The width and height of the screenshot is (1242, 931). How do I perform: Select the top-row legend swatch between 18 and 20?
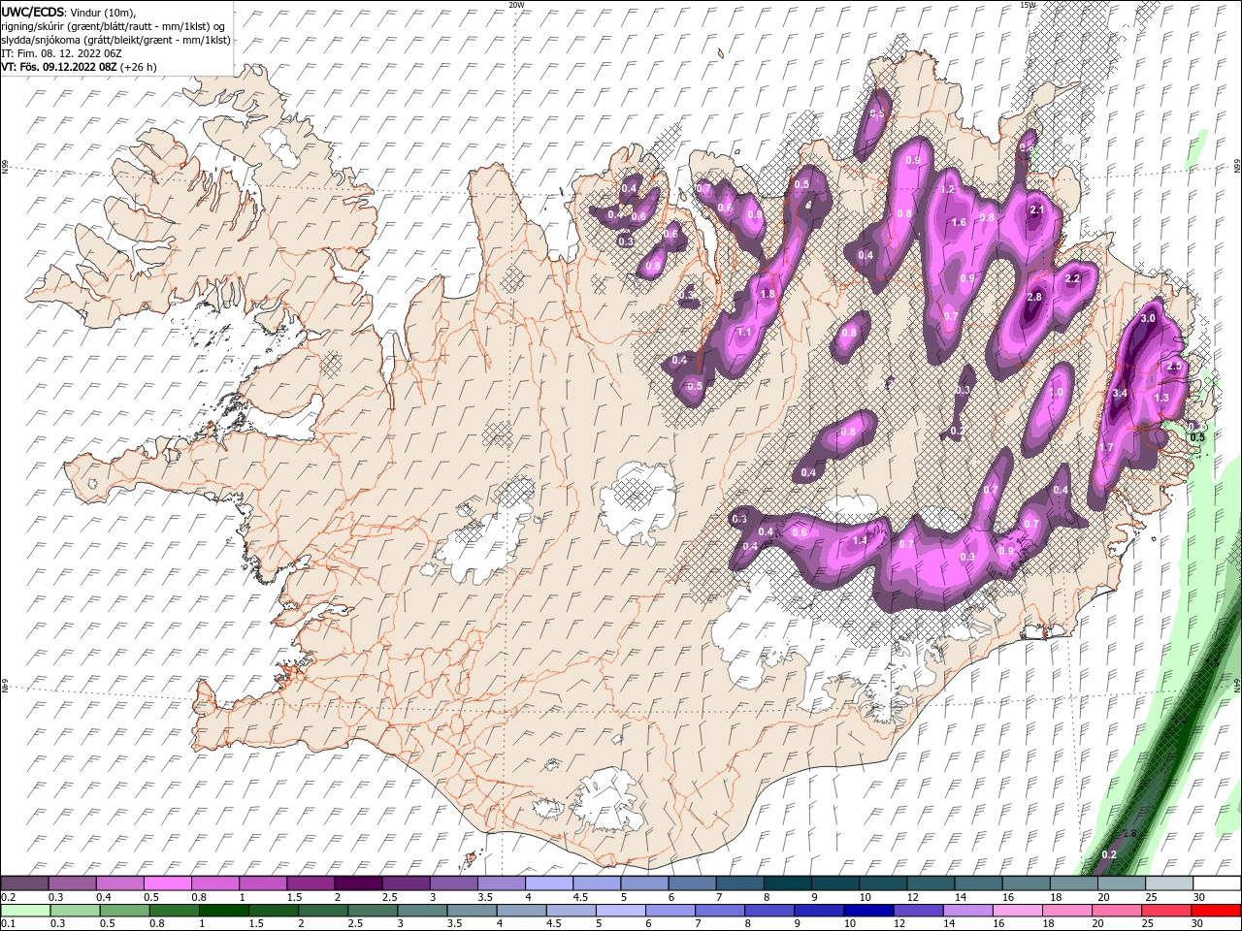tap(1072, 883)
